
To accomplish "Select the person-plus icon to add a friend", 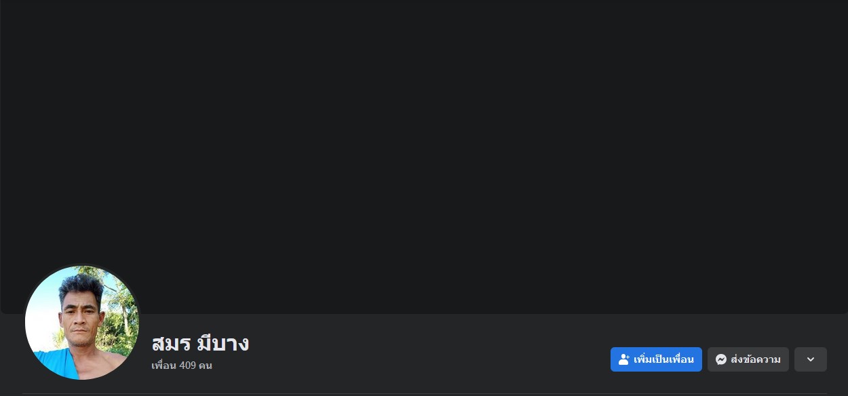I will [624, 359].
